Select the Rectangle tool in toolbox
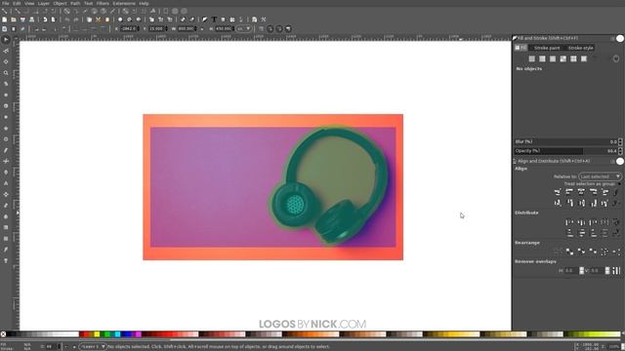 6,96
